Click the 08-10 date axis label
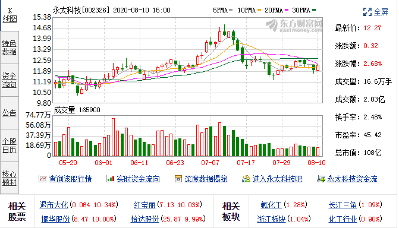Screen dimensions: 399x228 (x=316, y=163)
